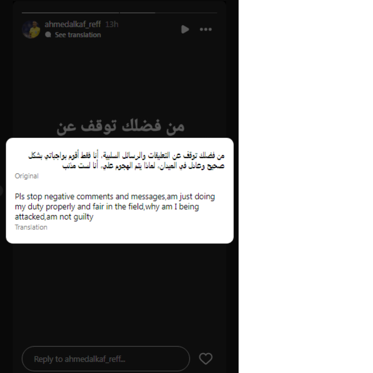Image resolution: width=373 pixels, height=373 pixels.
Task: Select the Arabic original text in the card
Action: point(126,160)
